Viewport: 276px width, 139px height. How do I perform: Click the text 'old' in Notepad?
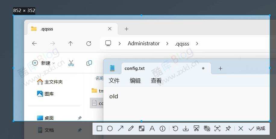tap(114, 96)
